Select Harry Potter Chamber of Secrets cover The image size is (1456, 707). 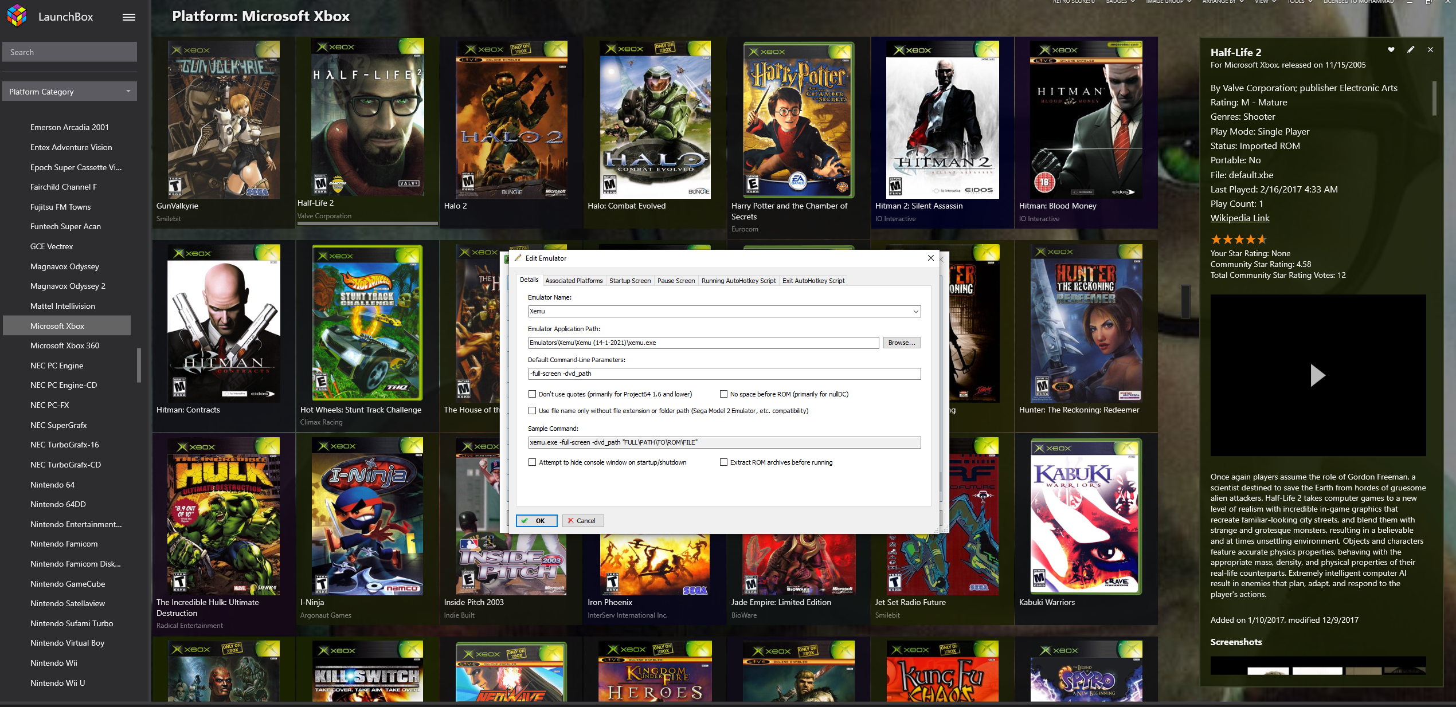tap(799, 119)
